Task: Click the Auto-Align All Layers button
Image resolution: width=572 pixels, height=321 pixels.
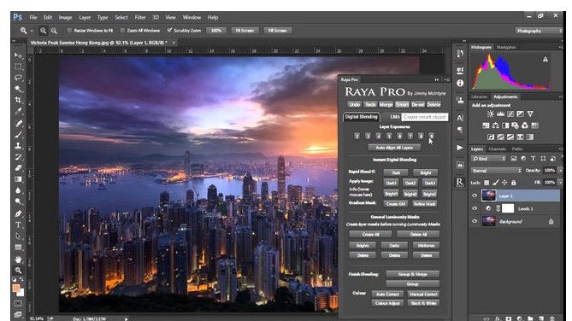Action: (x=394, y=148)
